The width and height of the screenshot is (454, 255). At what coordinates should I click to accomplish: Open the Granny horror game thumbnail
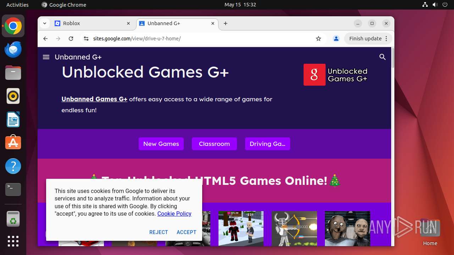347,228
